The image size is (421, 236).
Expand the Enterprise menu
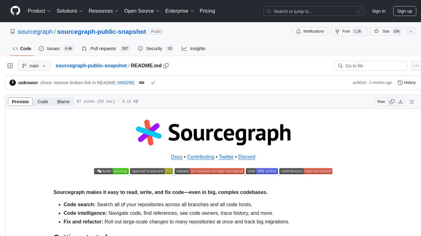tap(180, 11)
